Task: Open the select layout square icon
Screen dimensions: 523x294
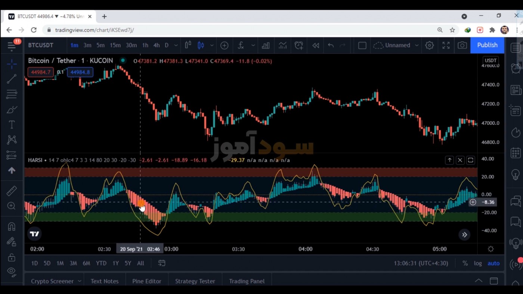Action: (362, 45)
